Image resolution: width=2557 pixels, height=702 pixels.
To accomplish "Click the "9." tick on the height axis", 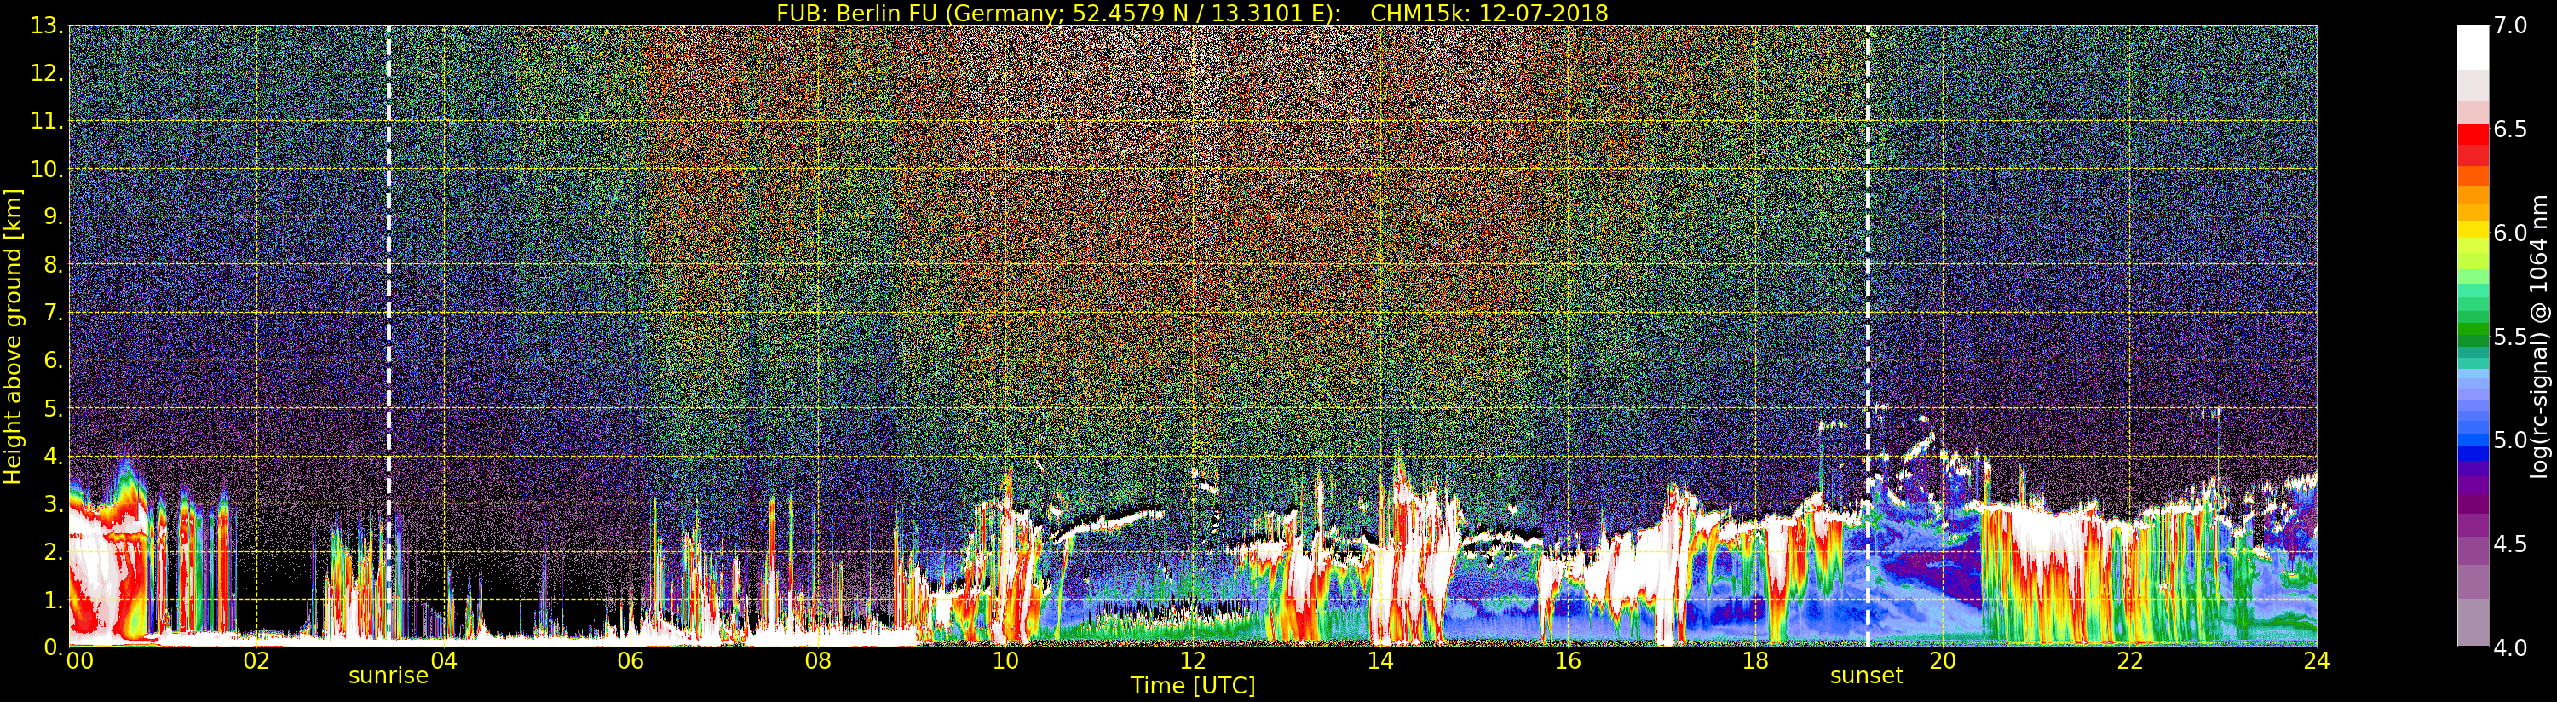I will [54, 217].
